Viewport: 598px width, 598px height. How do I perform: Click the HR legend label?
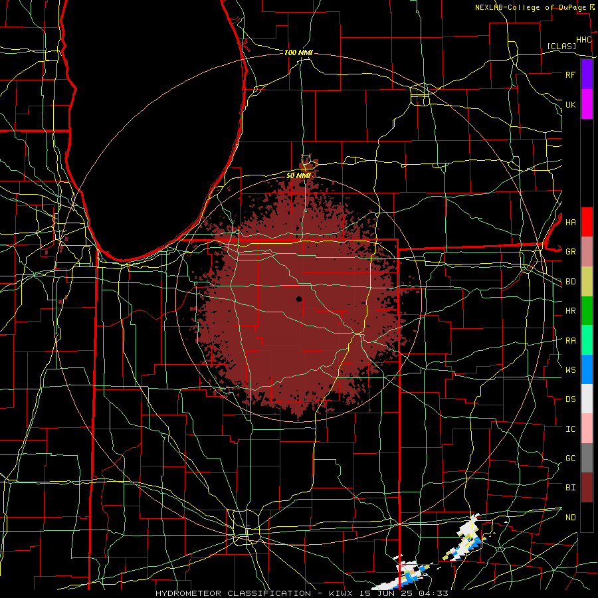570,311
